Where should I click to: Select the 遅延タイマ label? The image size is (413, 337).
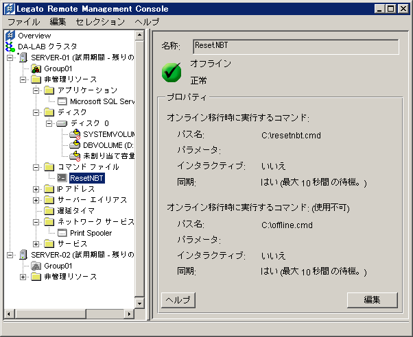(x=76, y=211)
